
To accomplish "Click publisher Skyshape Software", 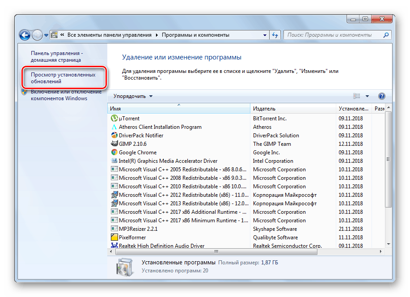I will pyautogui.click(x=275, y=229).
